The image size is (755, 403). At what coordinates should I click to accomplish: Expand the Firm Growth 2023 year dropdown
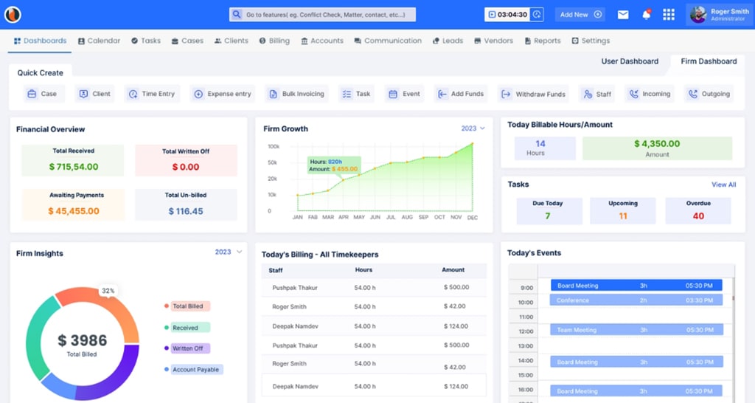coord(473,128)
